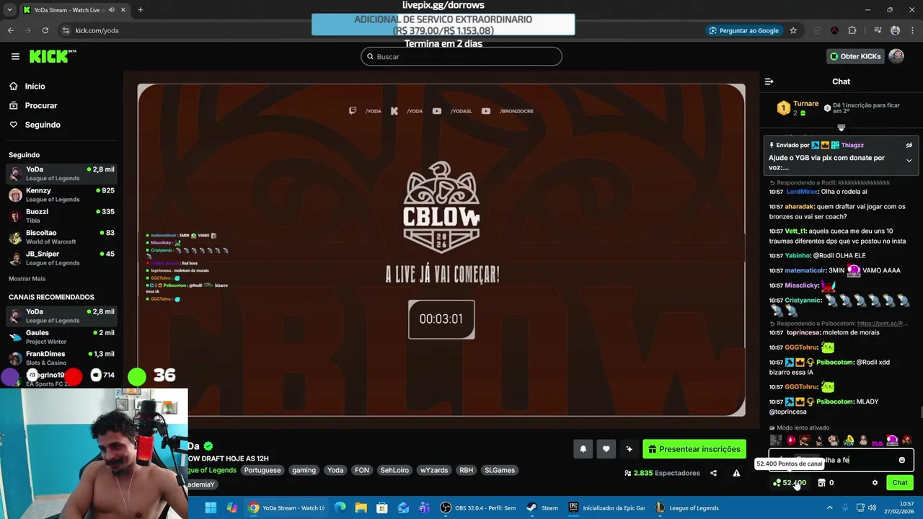Select Kennzy channel in Seguindo list
Image resolution: width=923 pixels, height=519 pixels.
tap(61, 195)
